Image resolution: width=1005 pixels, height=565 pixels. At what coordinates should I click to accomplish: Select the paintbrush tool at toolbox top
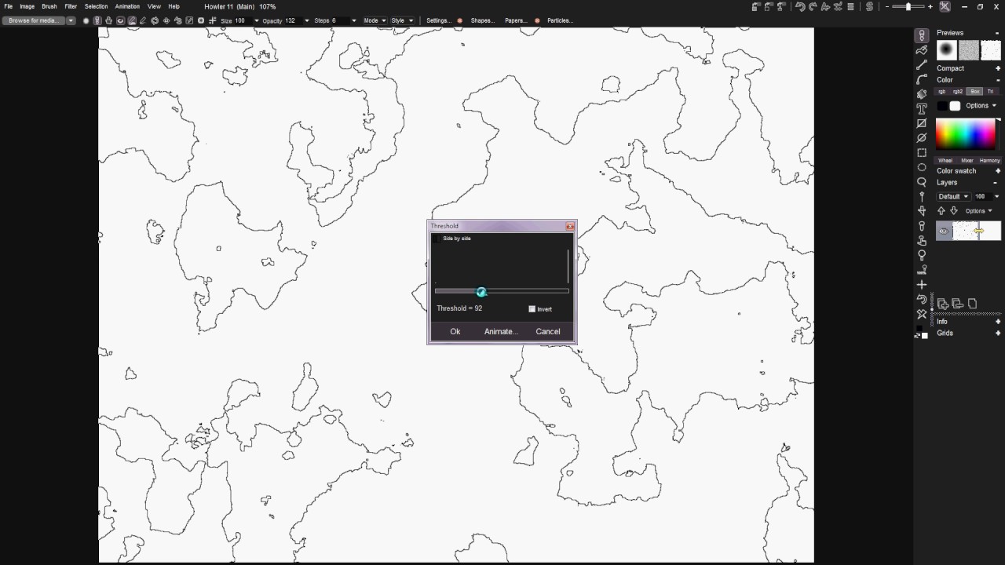(x=922, y=35)
